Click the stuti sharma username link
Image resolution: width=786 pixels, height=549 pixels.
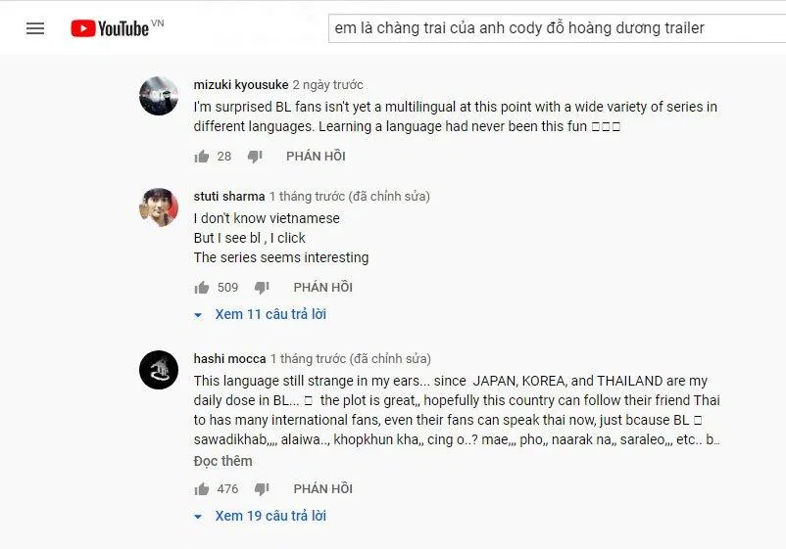click(x=229, y=197)
